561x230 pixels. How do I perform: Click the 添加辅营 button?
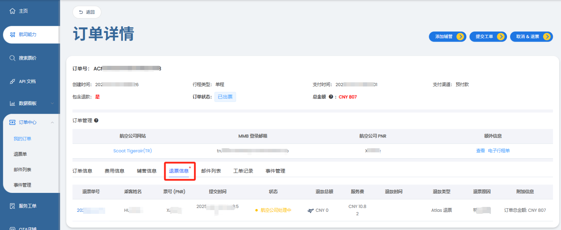click(x=447, y=37)
